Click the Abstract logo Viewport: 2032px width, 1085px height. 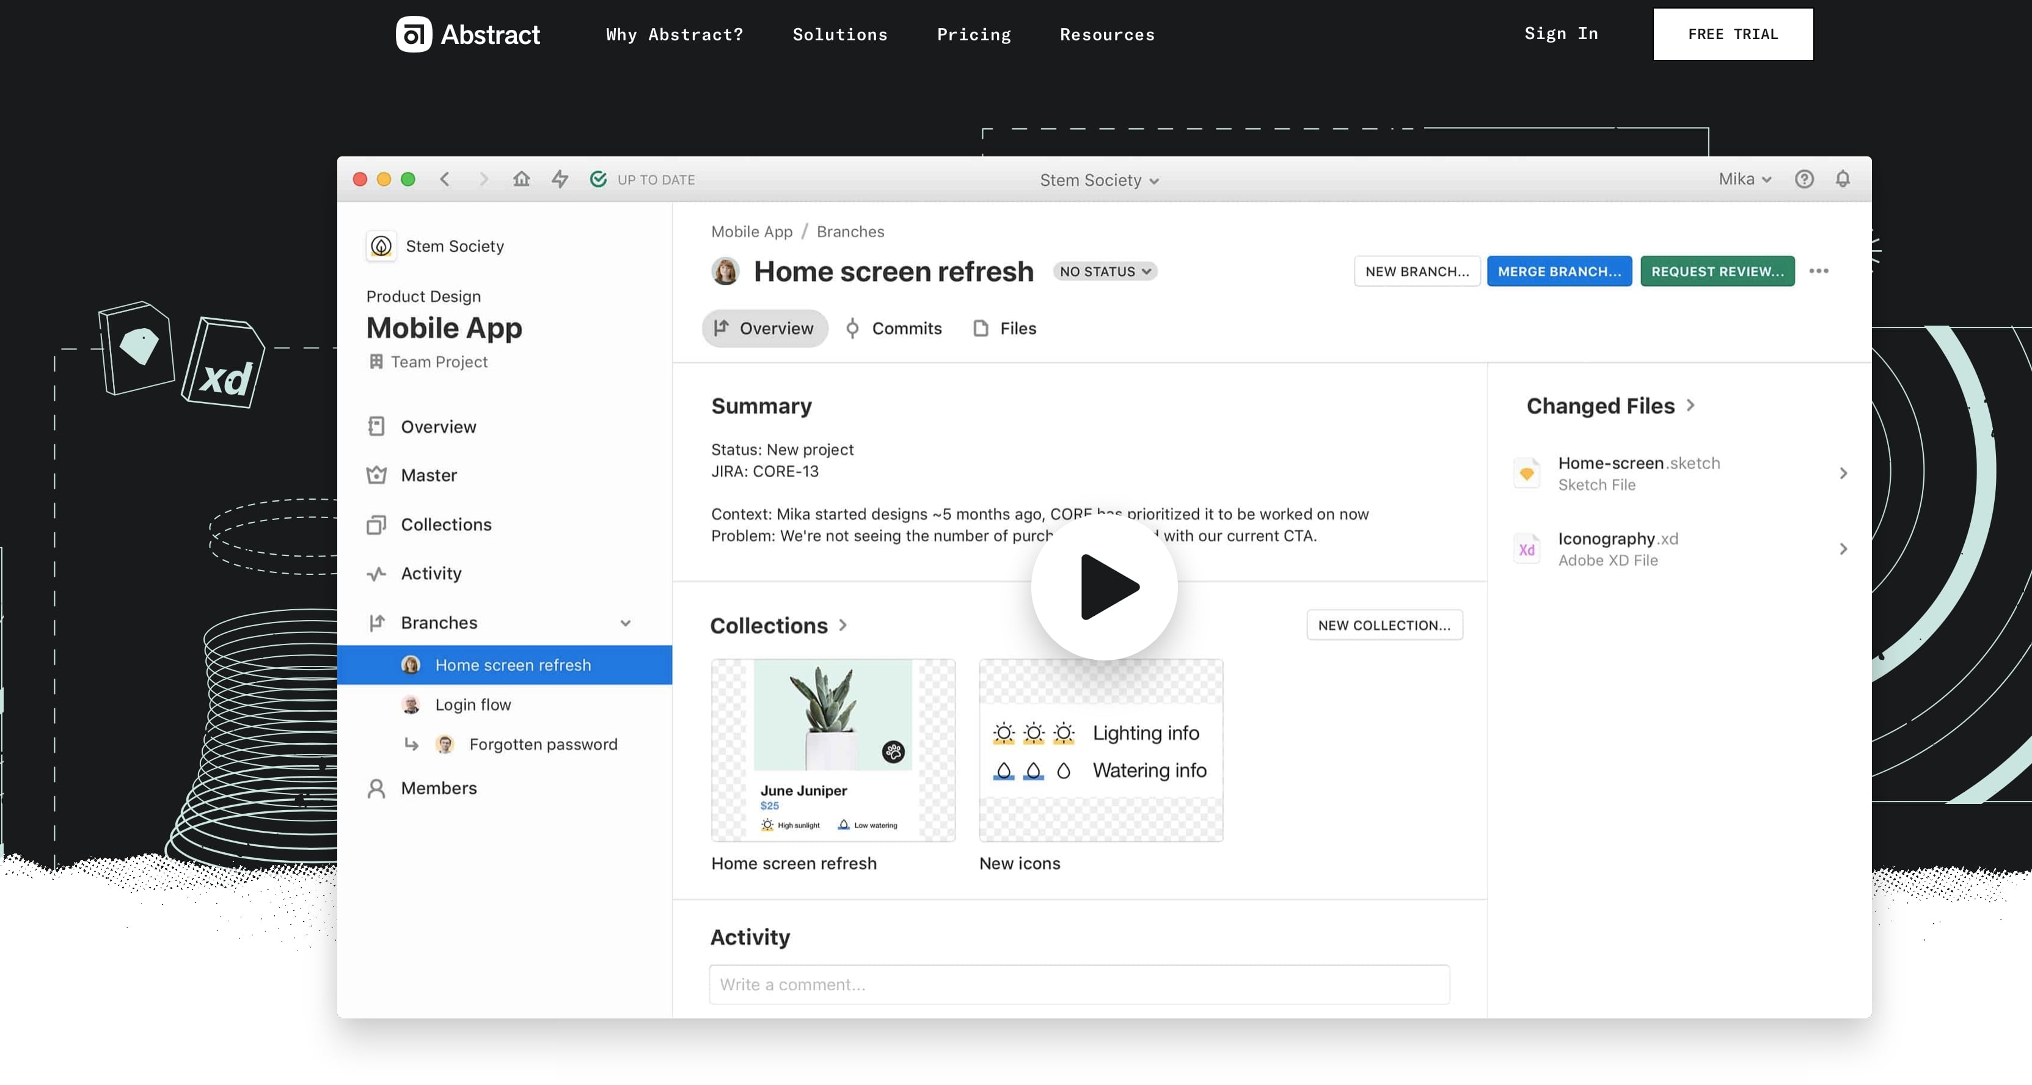pyautogui.click(x=468, y=34)
